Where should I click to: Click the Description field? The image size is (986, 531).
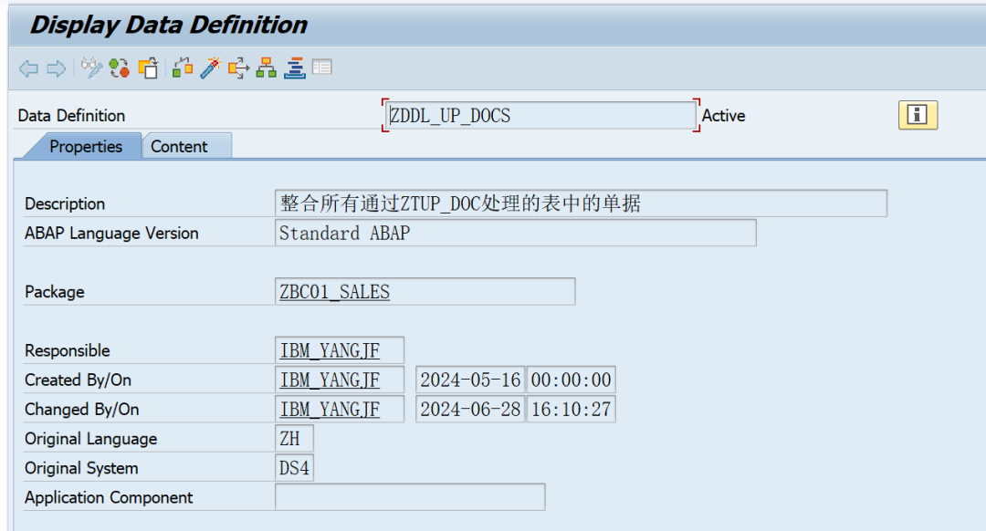pos(581,203)
